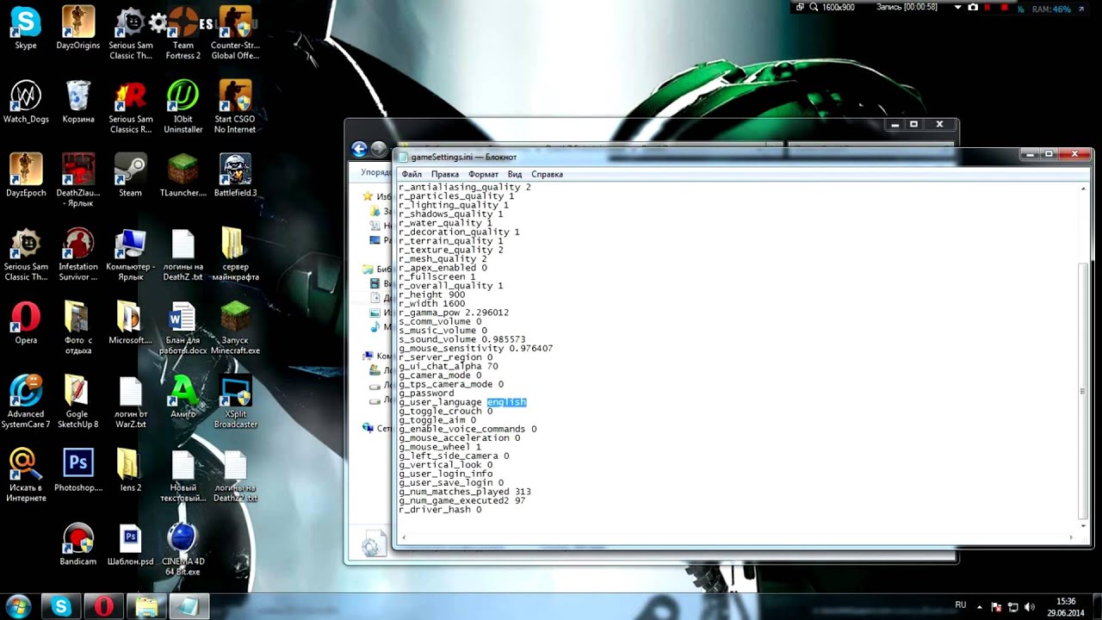This screenshot has width=1102, height=620.
Task: Click the Windows Start button
Action: [18, 605]
